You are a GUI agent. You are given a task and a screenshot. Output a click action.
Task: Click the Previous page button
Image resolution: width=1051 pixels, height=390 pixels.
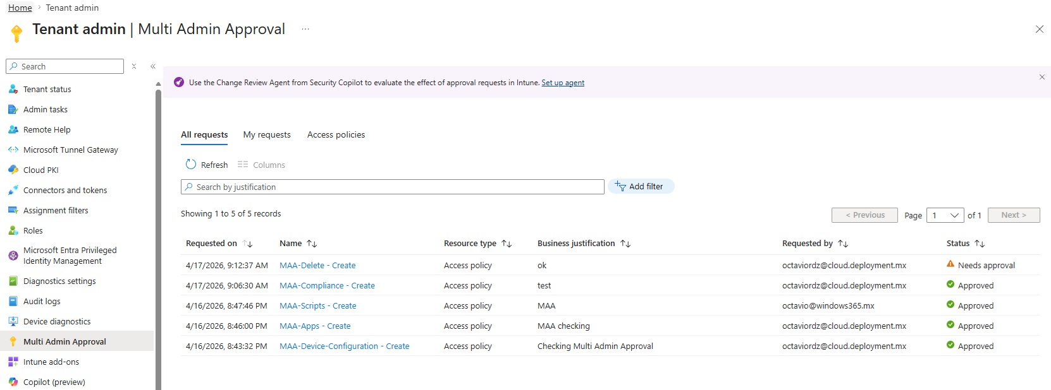point(864,215)
